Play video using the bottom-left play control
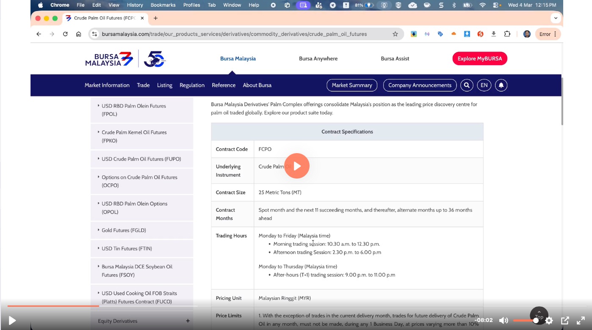Screen dimensions: 592x330 tap(12, 321)
